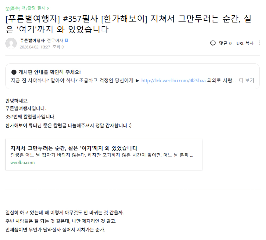Viewport: 266px width, 240px height.
Task: Click URL 복사 to copy link
Action: point(245,43)
